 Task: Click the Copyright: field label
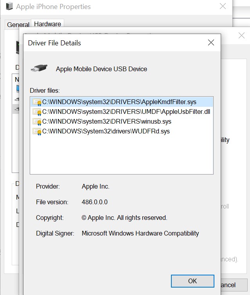tap(50, 218)
